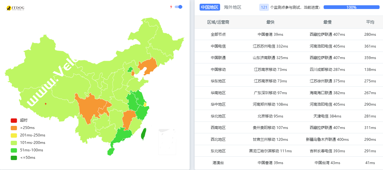The image size is (383, 170).
Task: Click 西藏拉萨联通 407ms in 全部节点 row
Action: (x=327, y=34)
